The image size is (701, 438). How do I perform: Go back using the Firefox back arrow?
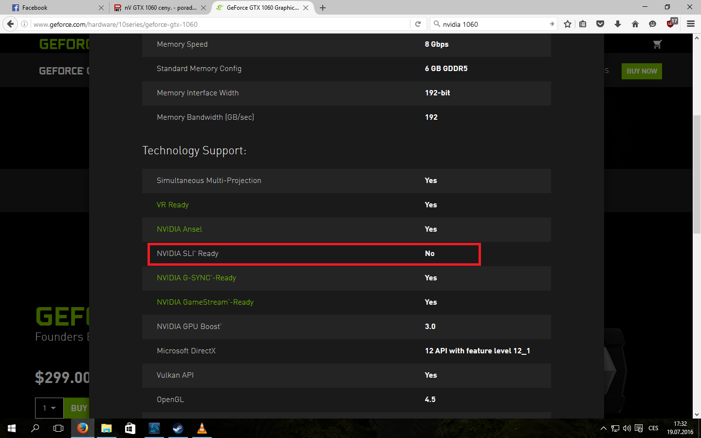(10, 24)
